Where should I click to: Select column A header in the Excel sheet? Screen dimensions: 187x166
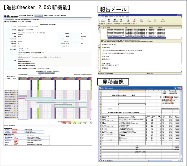pos(110,90)
